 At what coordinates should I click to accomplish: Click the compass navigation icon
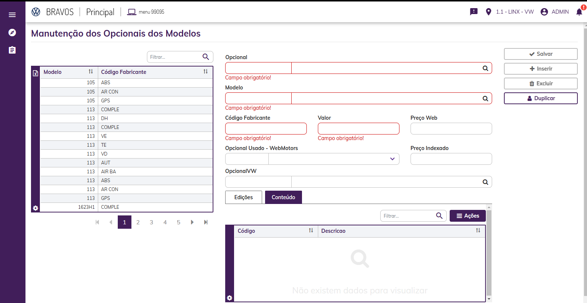pos(12,33)
